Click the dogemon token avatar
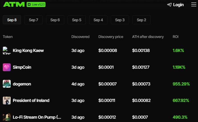Image resolution: width=198 pixels, height=122 pixels. coord(7,84)
